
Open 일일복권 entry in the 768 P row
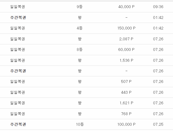point(18,114)
